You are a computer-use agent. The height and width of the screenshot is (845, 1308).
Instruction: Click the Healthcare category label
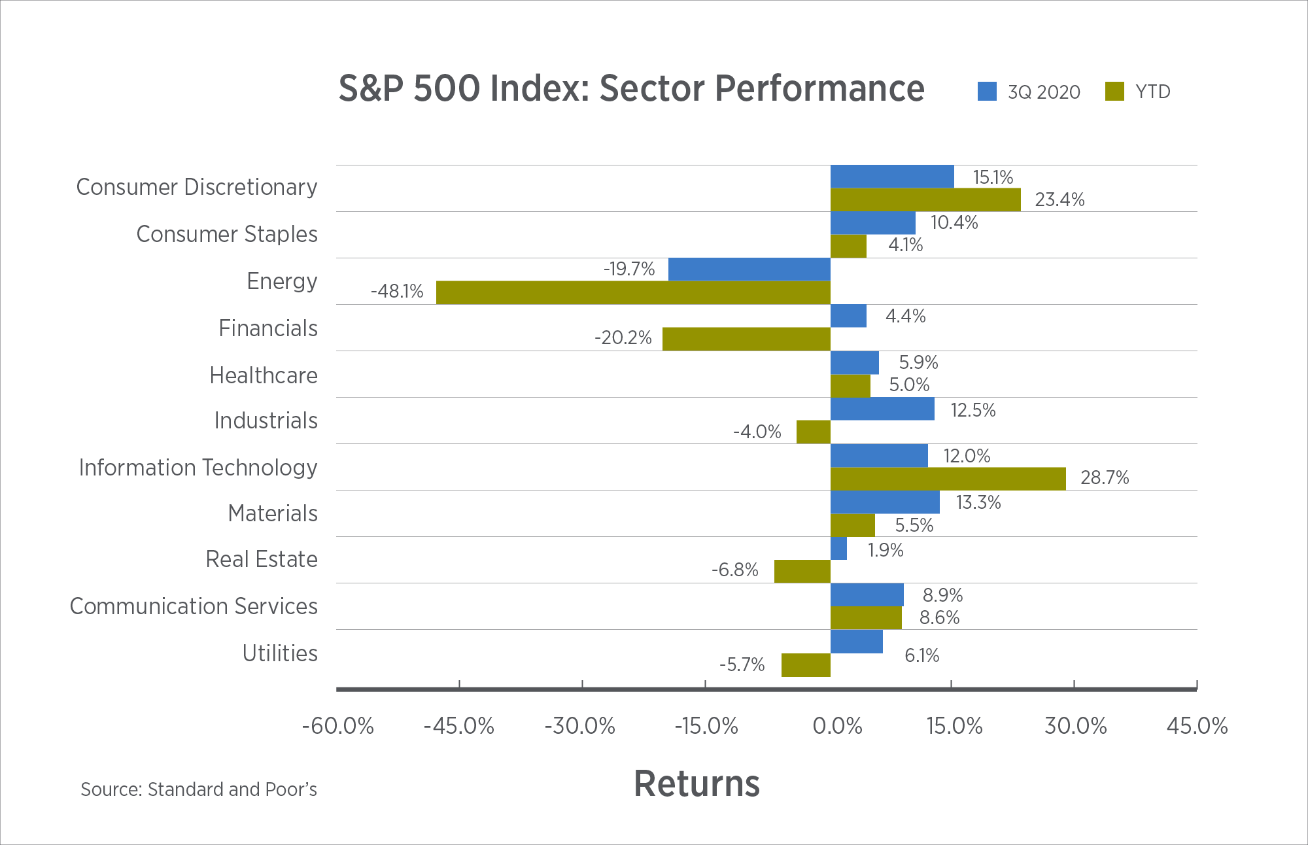pyautogui.click(x=264, y=375)
